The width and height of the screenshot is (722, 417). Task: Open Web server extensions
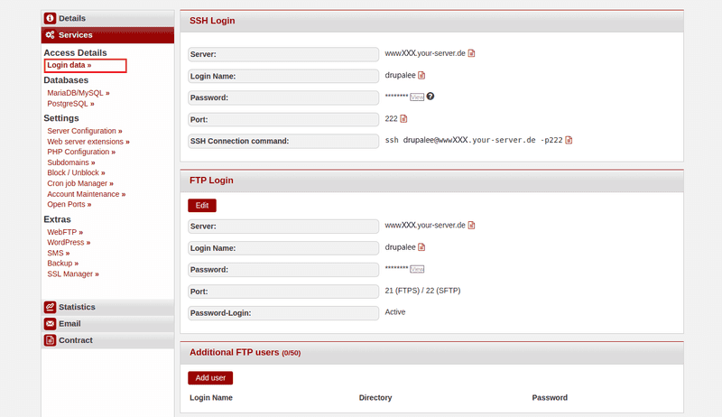tap(88, 142)
